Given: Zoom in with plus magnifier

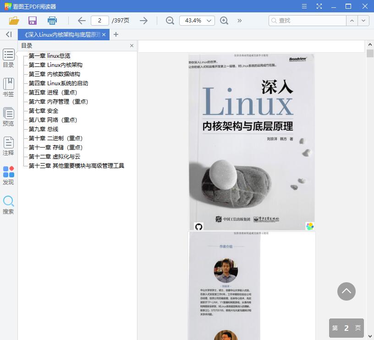Looking at the screenshot, I should [x=224, y=21].
